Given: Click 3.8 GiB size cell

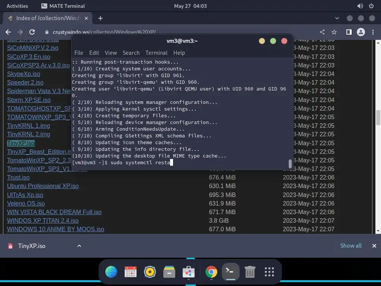Looking at the screenshot, I should click(x=219, y=220).
